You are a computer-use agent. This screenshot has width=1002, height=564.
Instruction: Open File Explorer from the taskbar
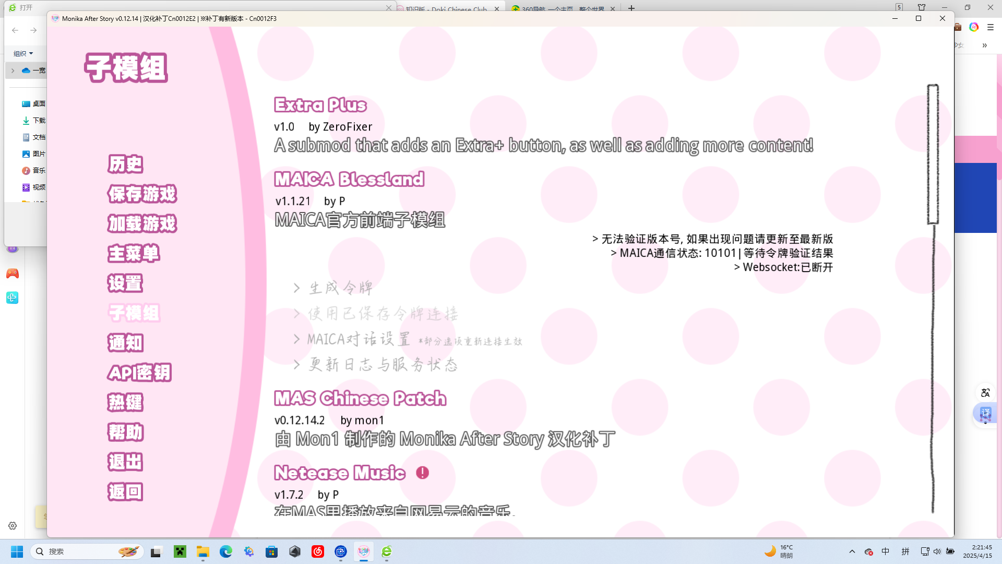pyautogui.click(x=203, y=551)
